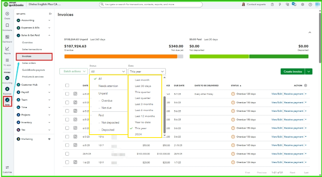Click the pinned Sales icon
This screenshot has width=322, height=177.
pos(7,100)
